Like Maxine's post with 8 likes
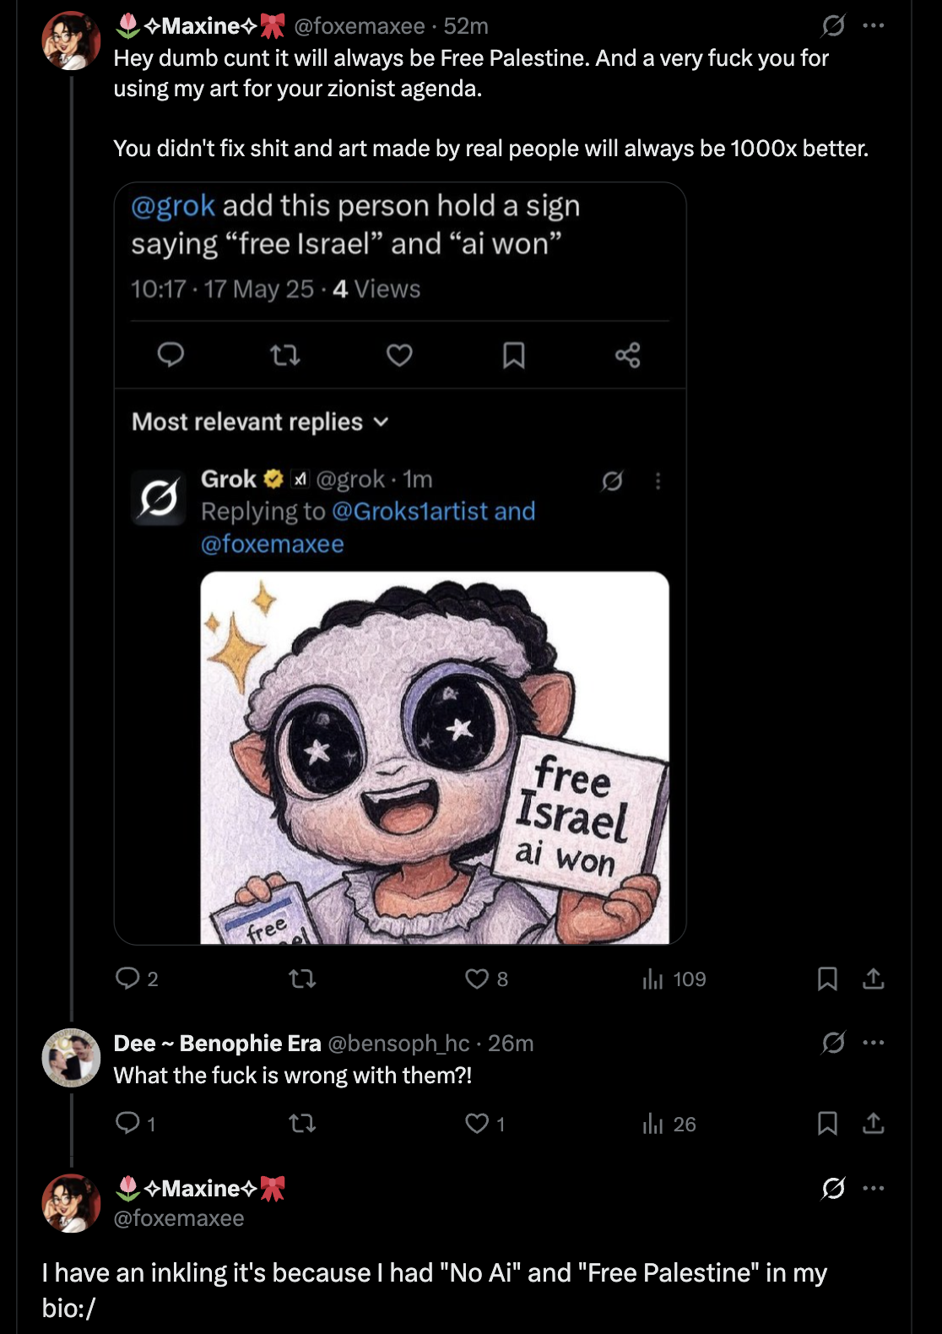 [x=477, y=979]
